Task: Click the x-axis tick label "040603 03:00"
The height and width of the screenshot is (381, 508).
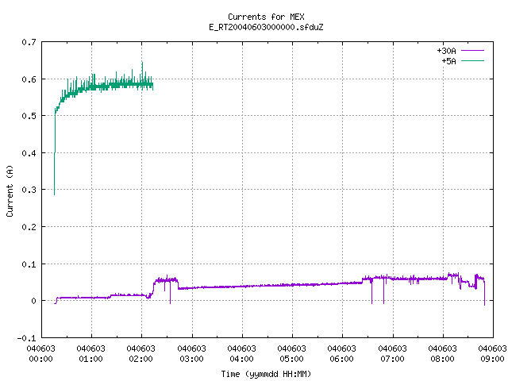Action: 192,353
